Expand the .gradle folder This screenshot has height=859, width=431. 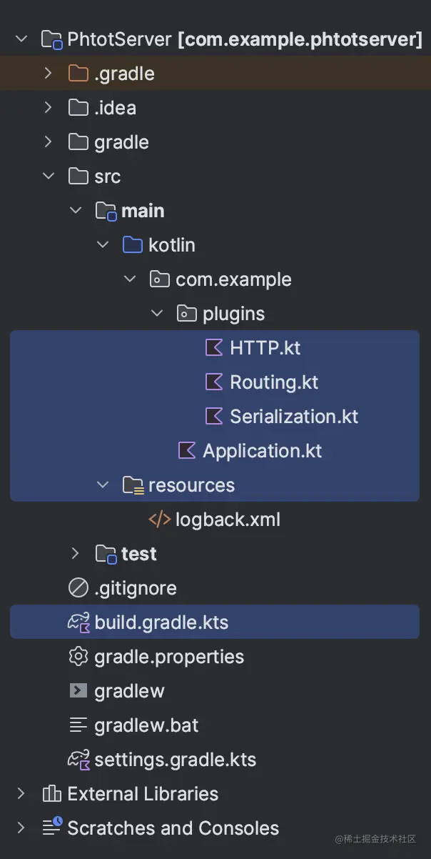click(49, 74)
